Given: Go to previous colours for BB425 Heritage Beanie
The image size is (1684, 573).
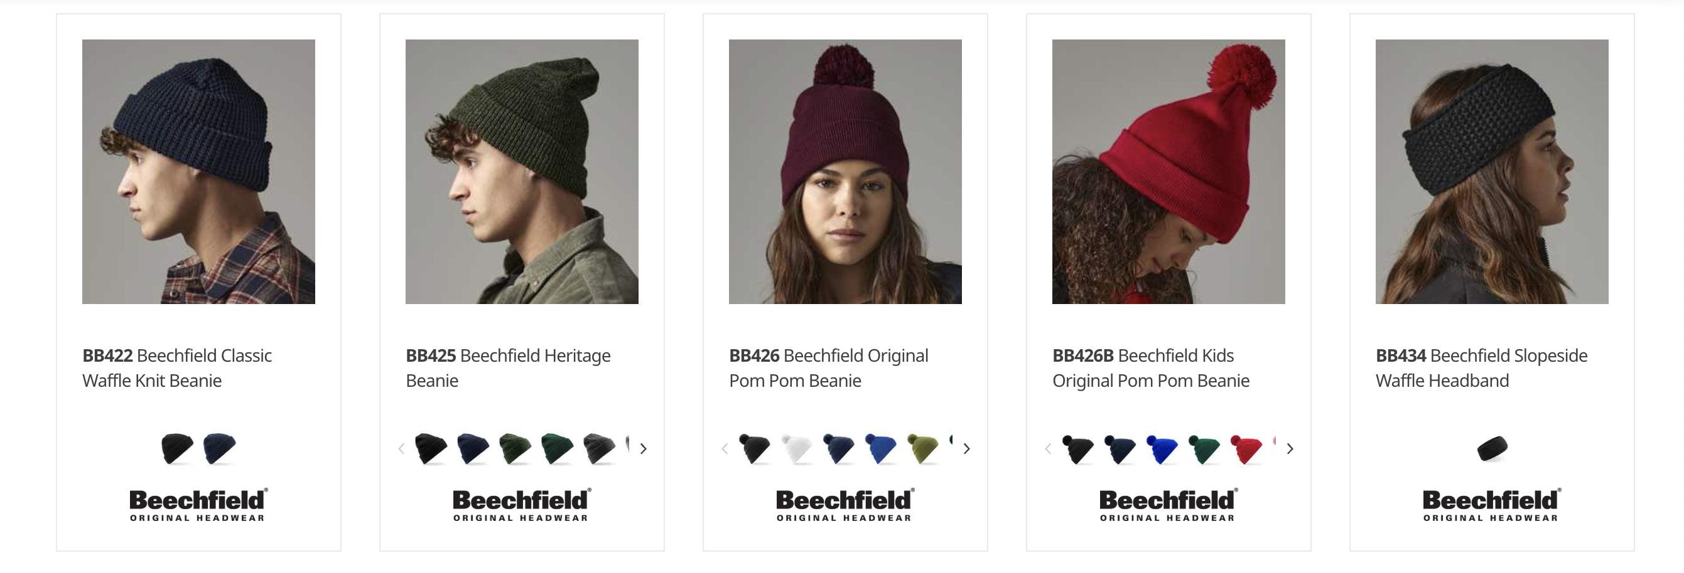Looking at the screenshot, I should [x=401, y=448].
